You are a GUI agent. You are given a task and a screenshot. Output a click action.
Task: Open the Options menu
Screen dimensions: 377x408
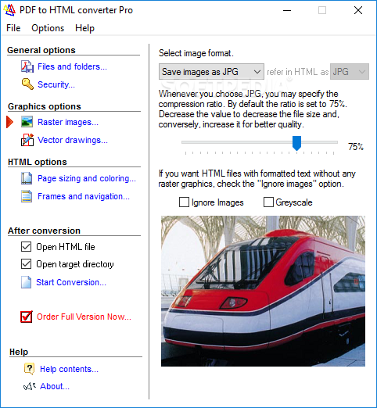pos(48,28)
